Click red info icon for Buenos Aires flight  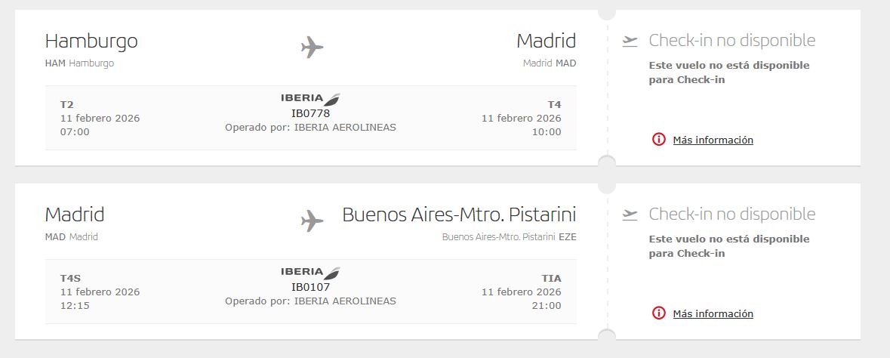click(659, 313)
